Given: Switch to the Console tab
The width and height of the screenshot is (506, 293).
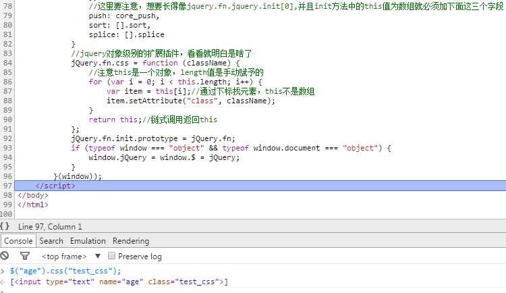Looking at the screenshot, I should click(x=18, y=241).
